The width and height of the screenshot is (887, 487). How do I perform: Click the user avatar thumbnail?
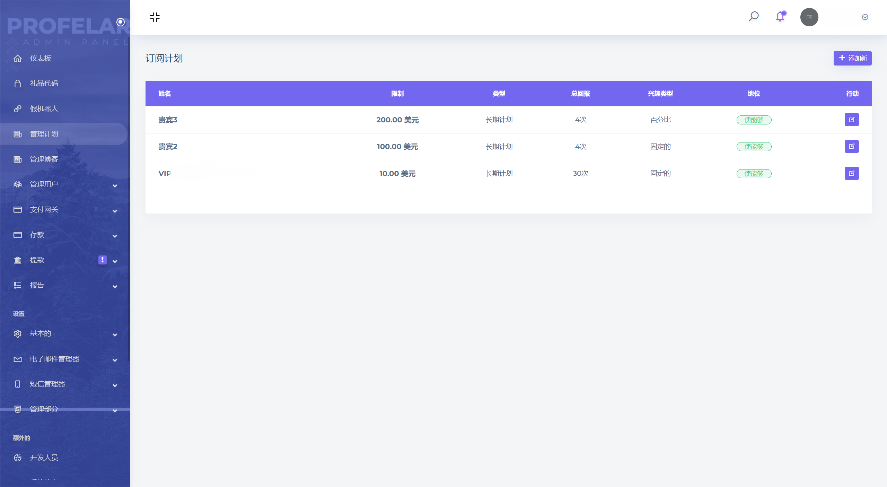tap(809, 17)
